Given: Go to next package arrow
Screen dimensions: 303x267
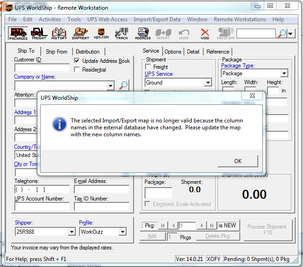Looking at the screenshot, I should click(x=202, y=225).
